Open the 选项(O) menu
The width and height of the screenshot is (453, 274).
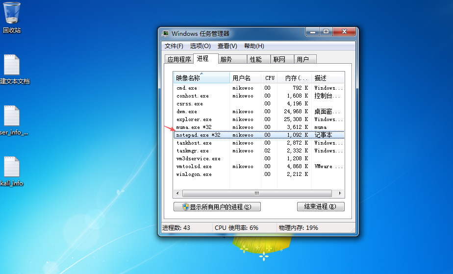coord(200,46)
